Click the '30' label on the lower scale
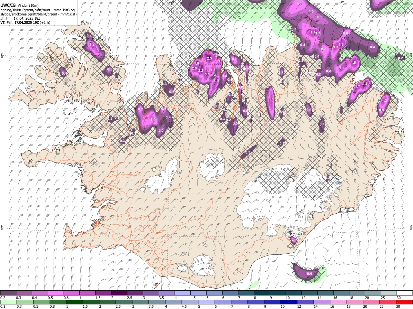 (398, 306)
